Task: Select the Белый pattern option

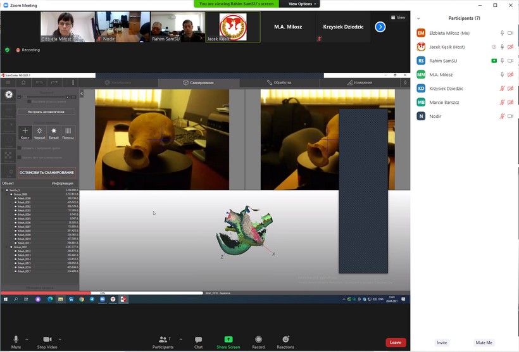Action: [54, 132]
